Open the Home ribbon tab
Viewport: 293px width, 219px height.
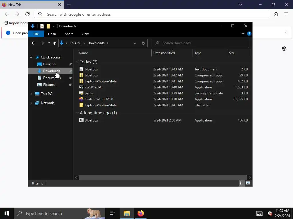pos(52,34)
